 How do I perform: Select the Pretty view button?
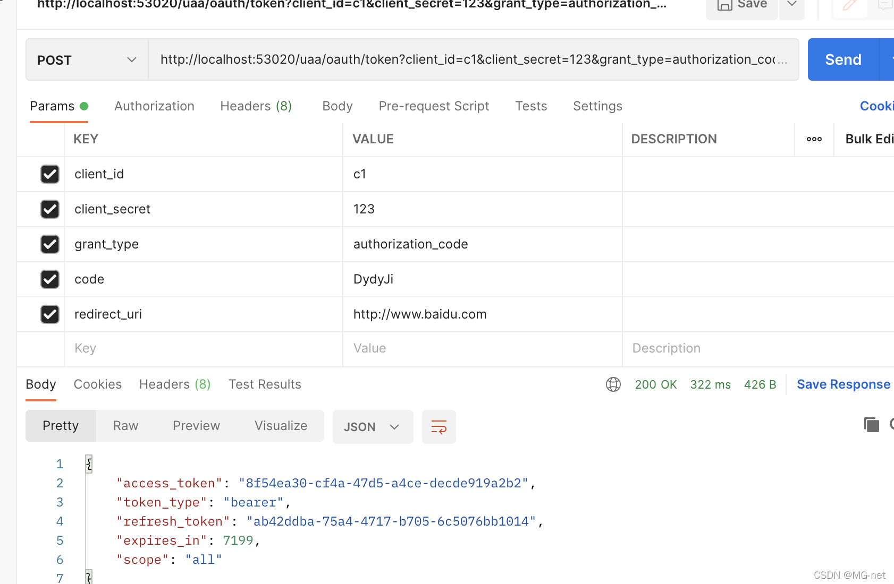pyautogui.click(x=61, y=426)
